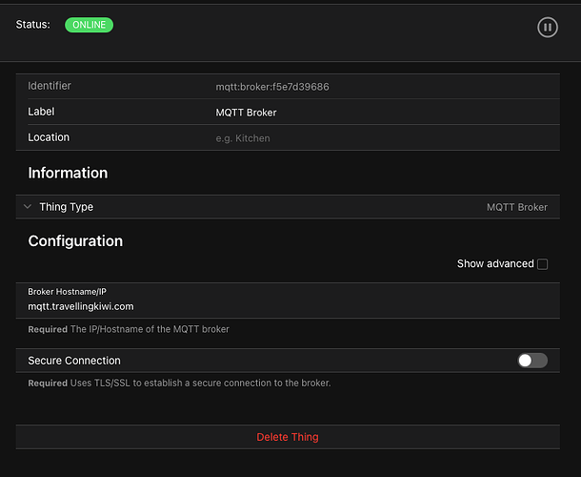
Task: Click the Label row name
Action: pos(41,112)
